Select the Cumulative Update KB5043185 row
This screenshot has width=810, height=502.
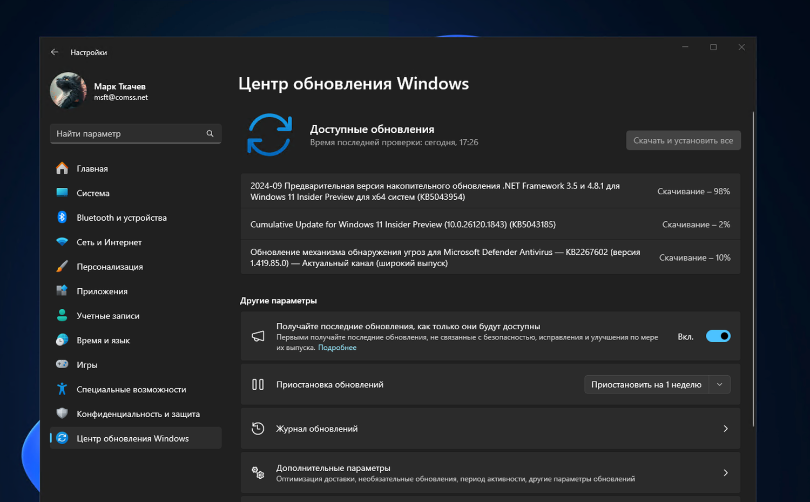[490, 225]
